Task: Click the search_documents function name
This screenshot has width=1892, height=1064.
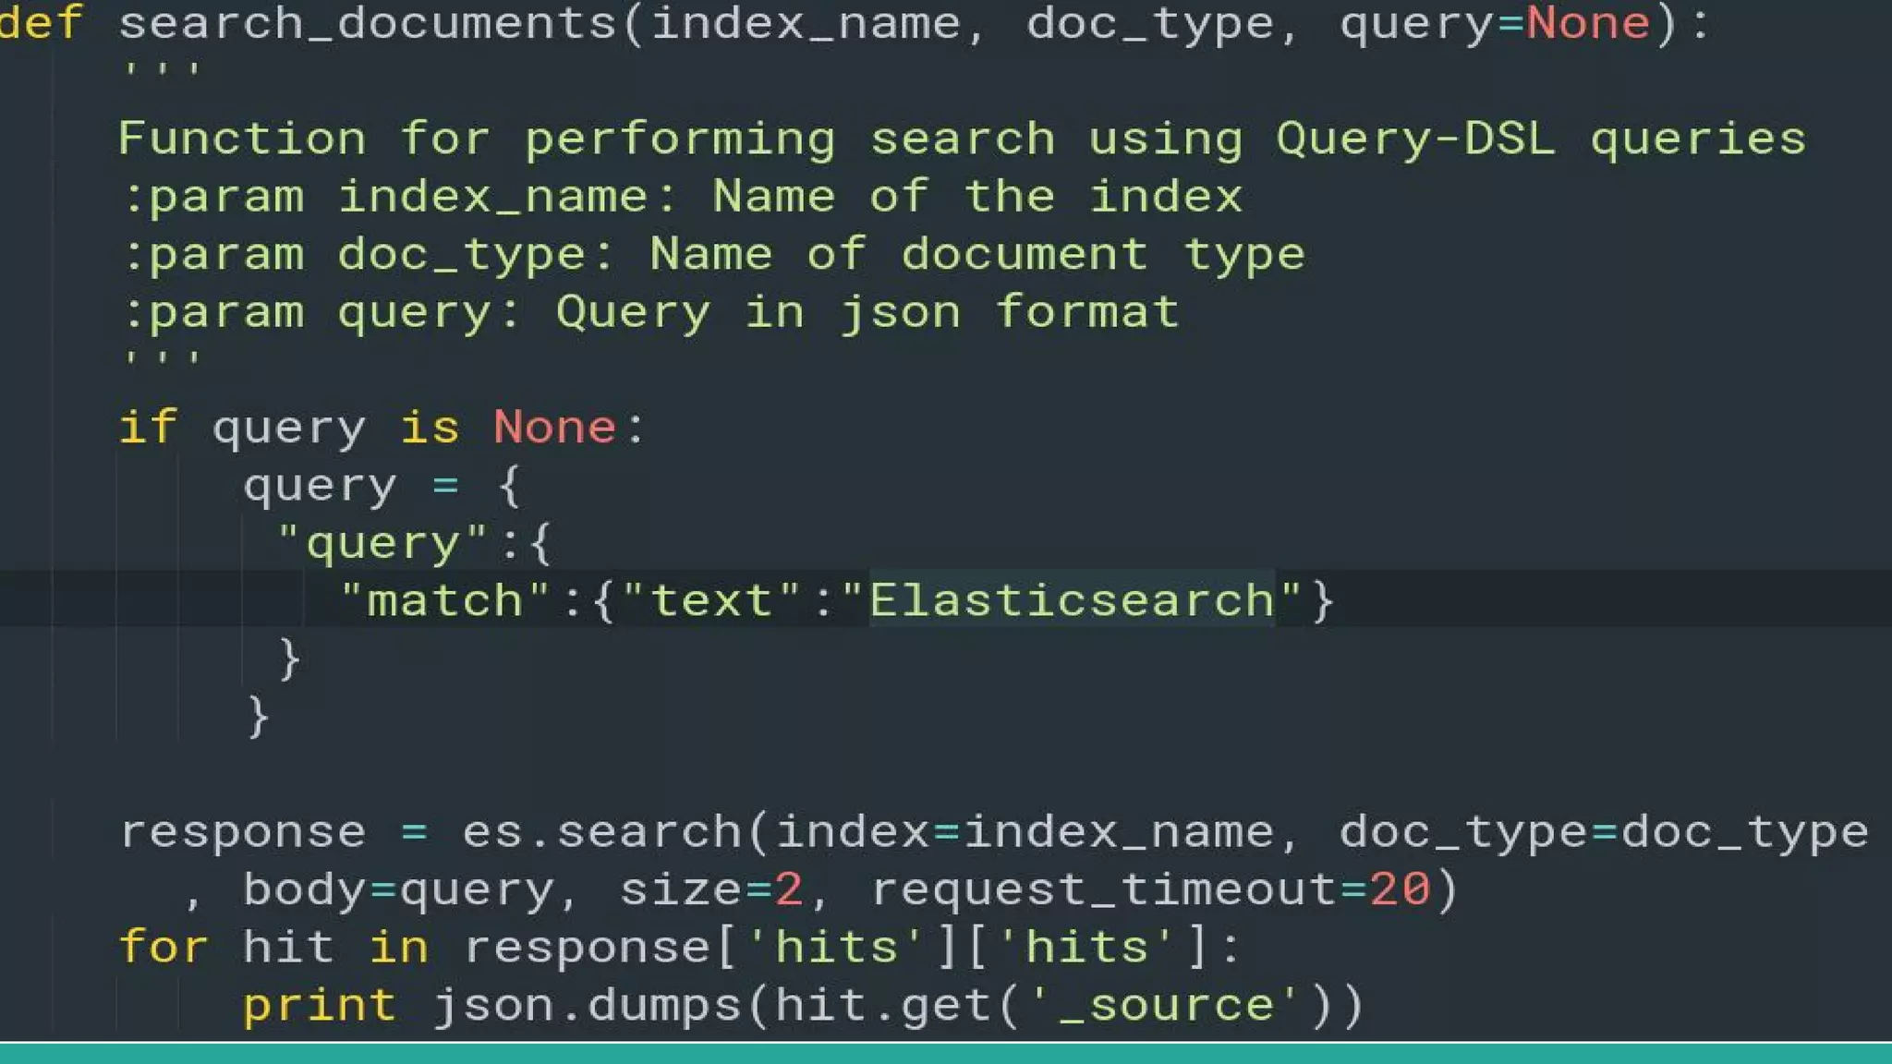Action: coord(368,22)
